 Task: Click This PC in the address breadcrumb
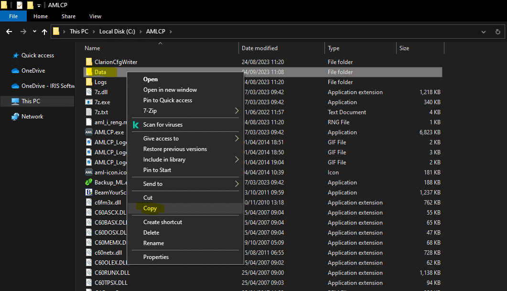tap(79, 32)
